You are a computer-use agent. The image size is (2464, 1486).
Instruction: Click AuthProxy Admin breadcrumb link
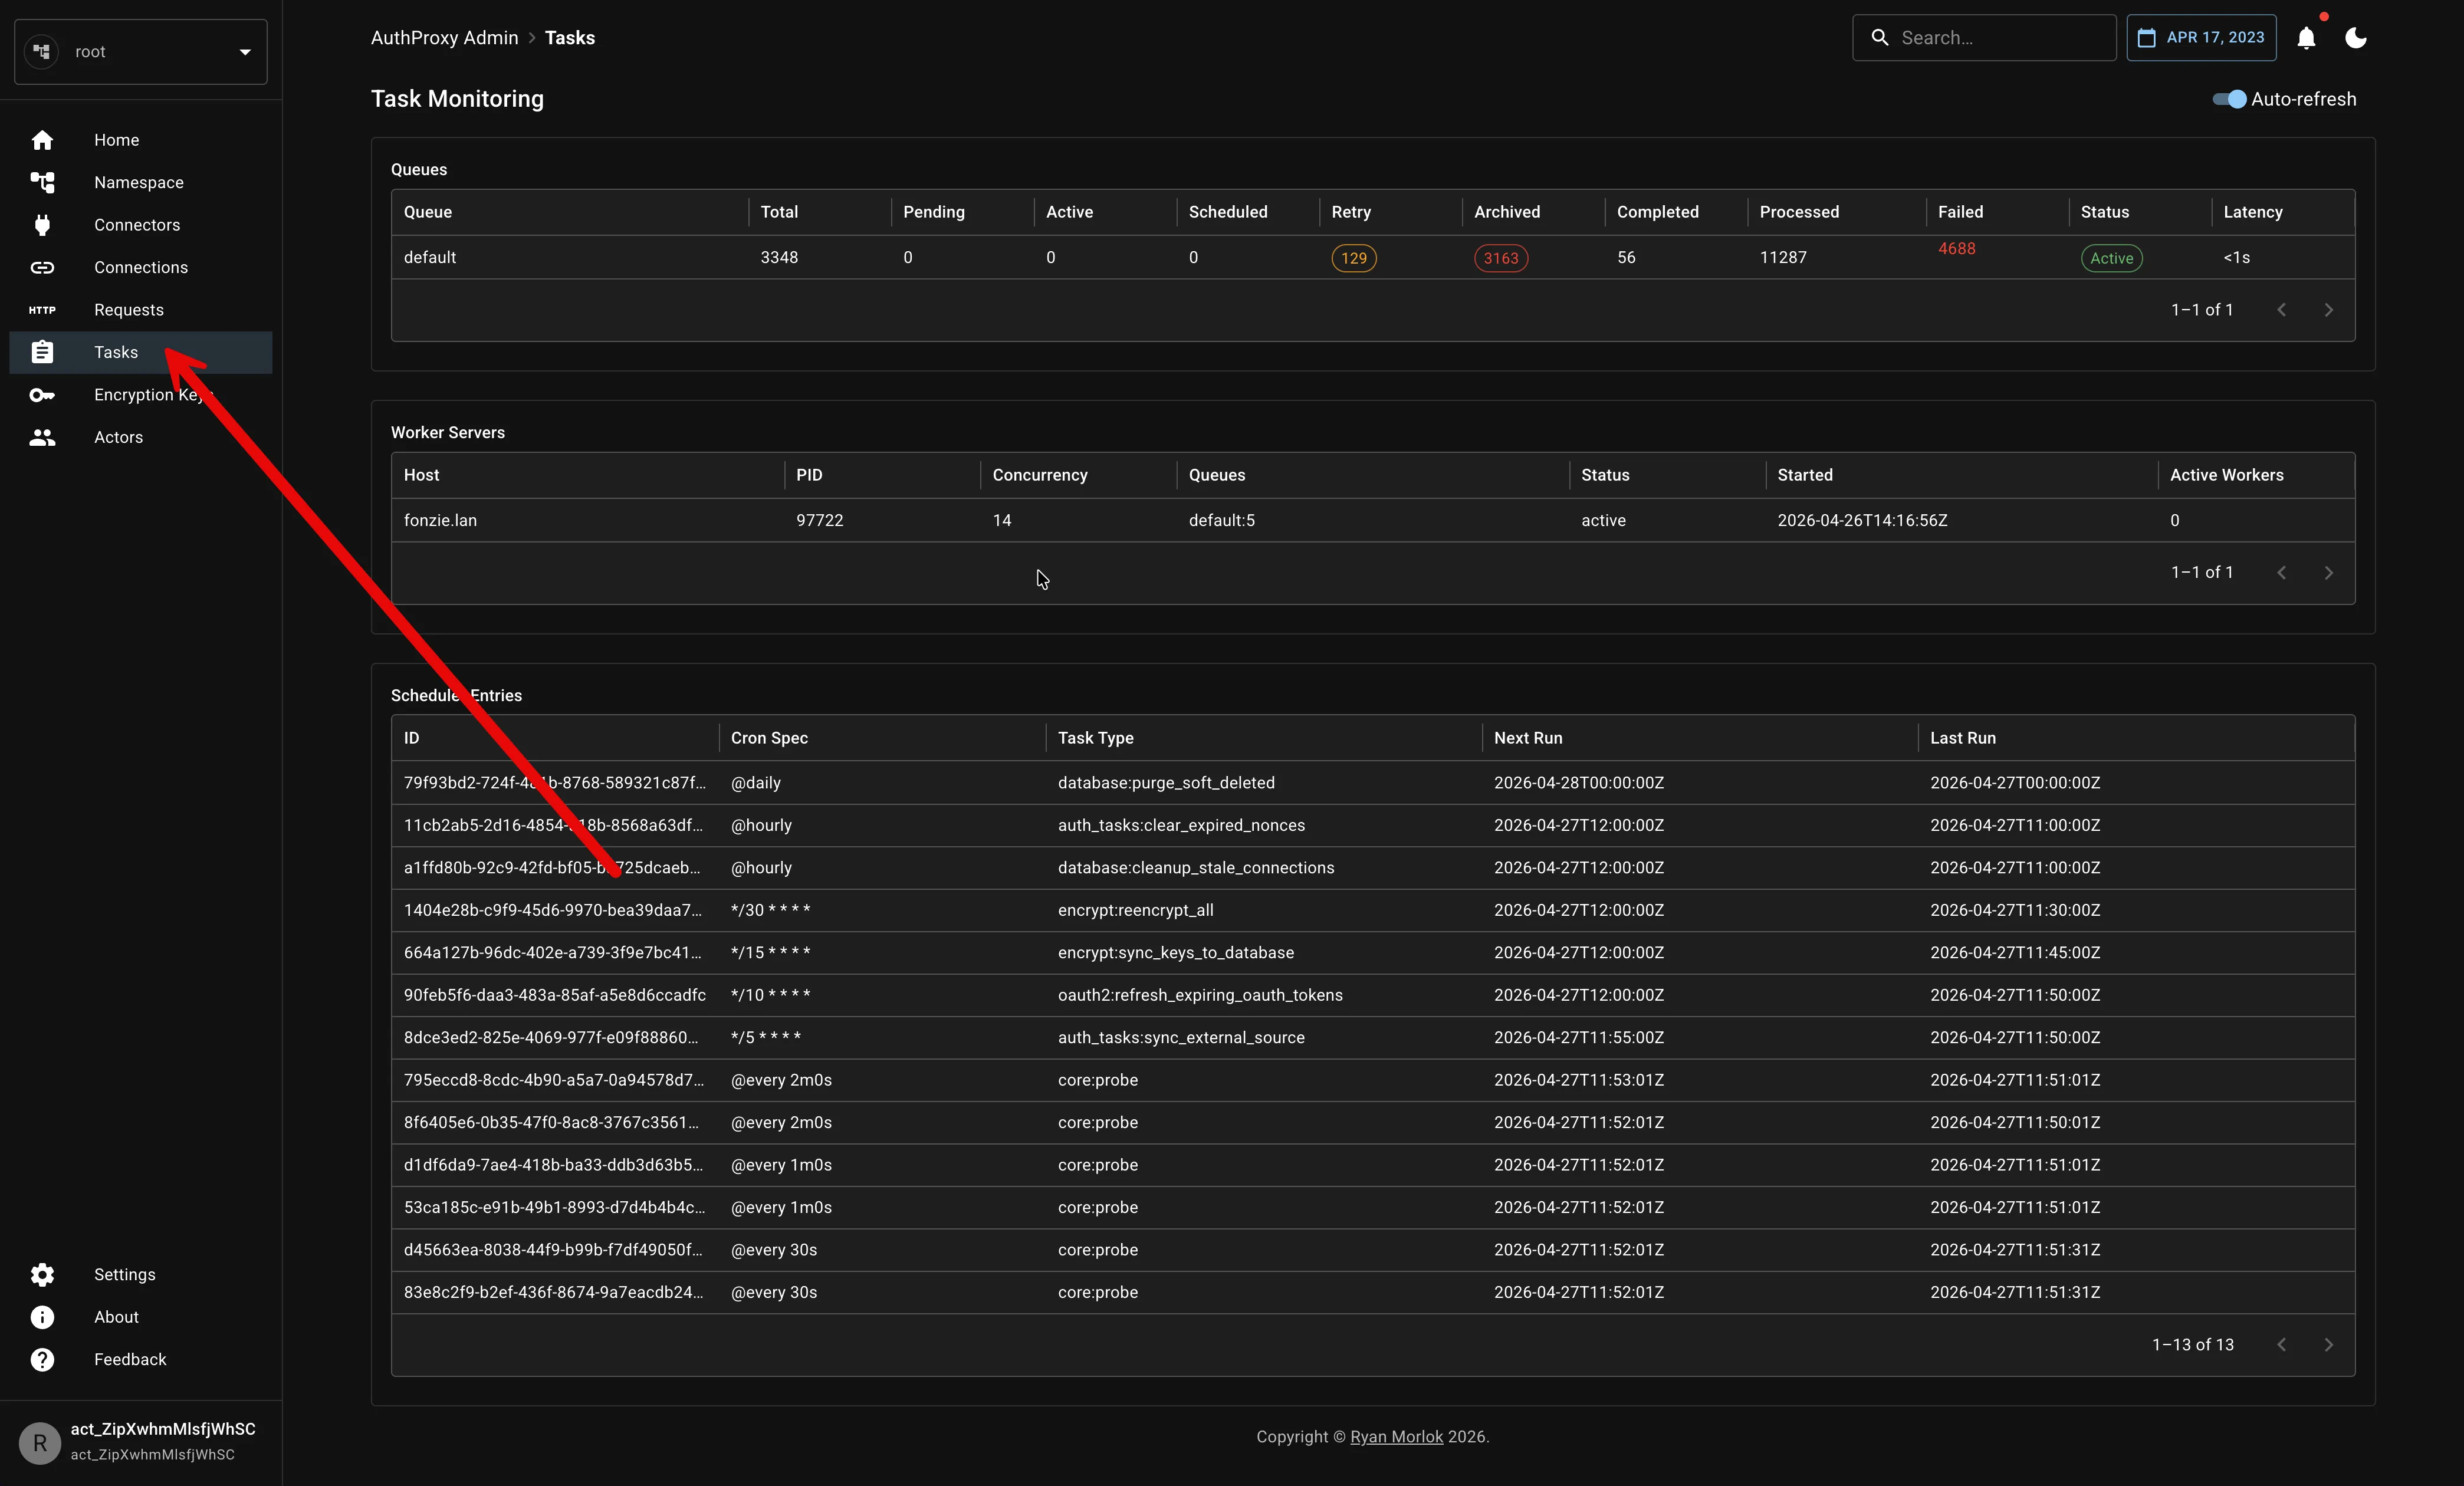(444, 38)
